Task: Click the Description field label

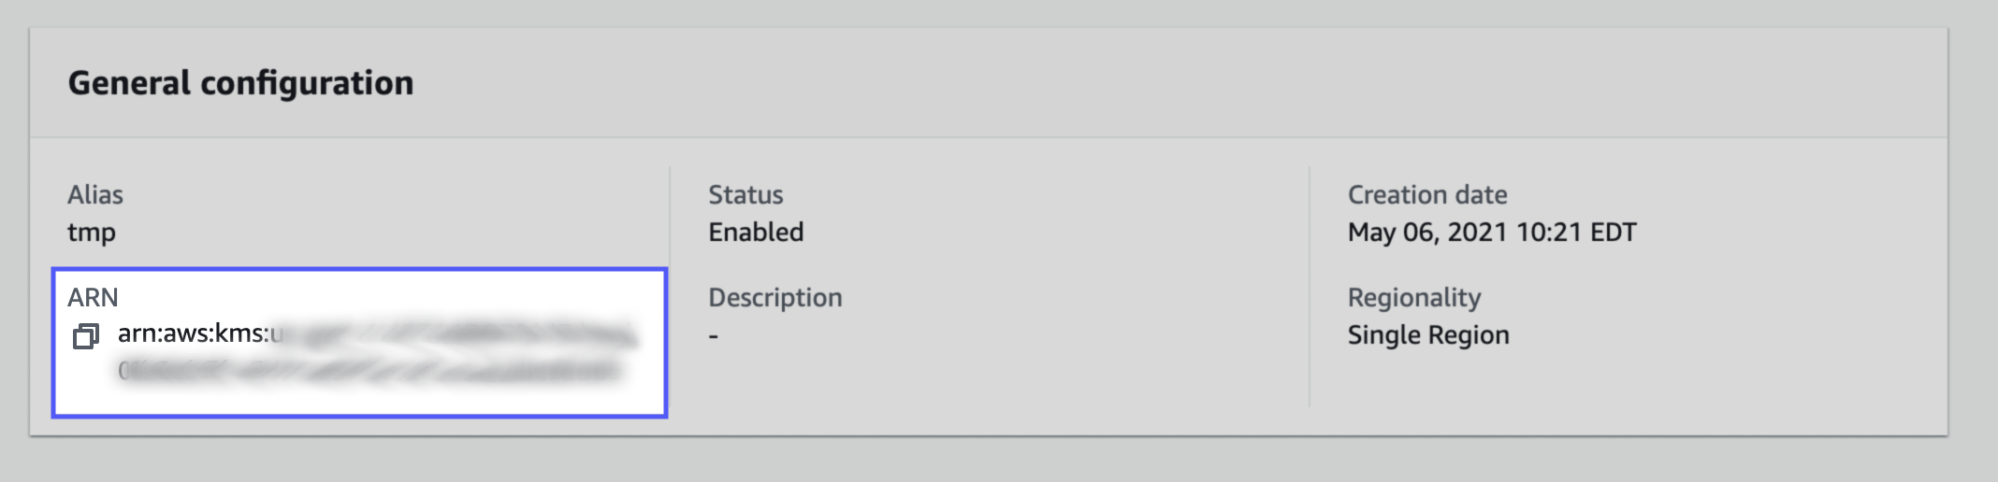Action: 775,297
